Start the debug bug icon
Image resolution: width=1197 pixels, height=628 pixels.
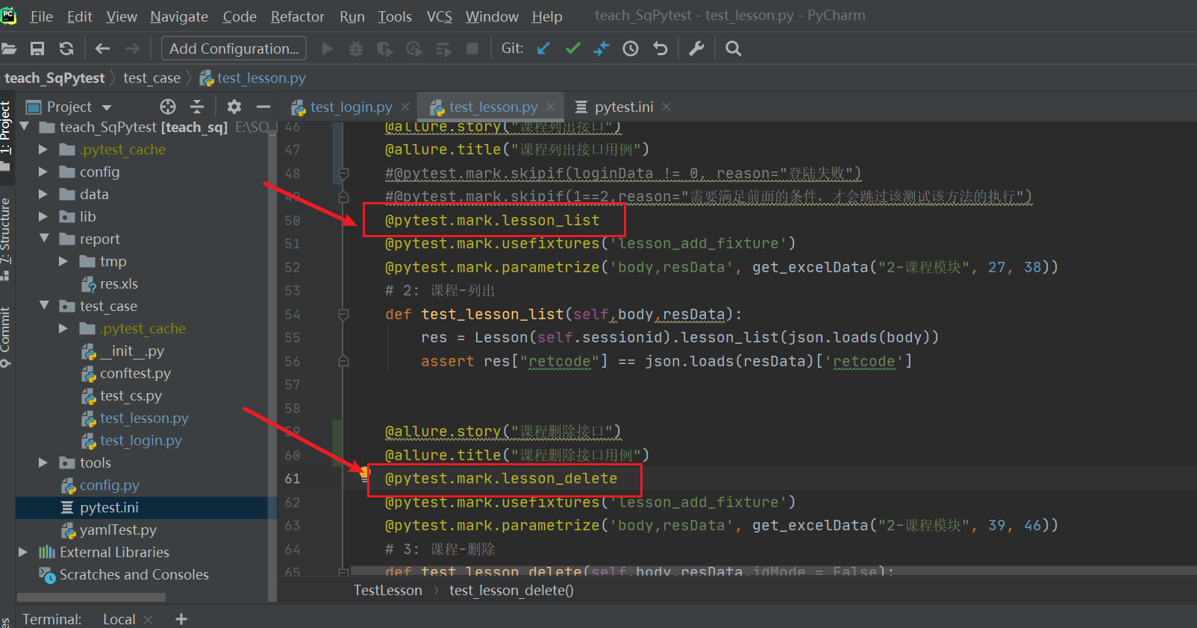pyautogui.click(x=356, y=48)
